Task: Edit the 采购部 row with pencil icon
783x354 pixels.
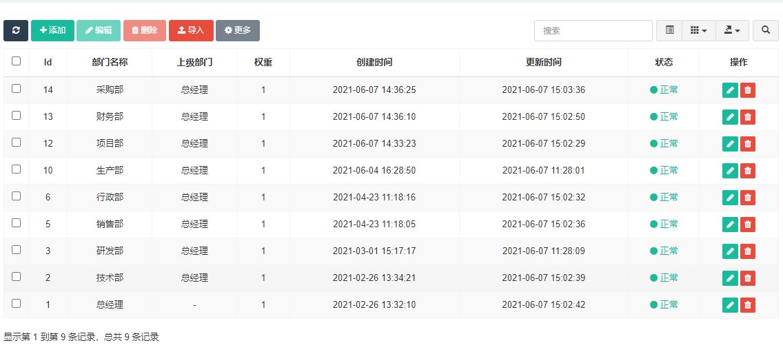Action: pos(730,90)
